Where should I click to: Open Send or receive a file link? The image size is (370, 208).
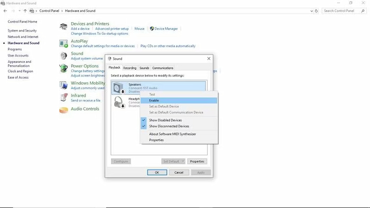pos(86,100)
